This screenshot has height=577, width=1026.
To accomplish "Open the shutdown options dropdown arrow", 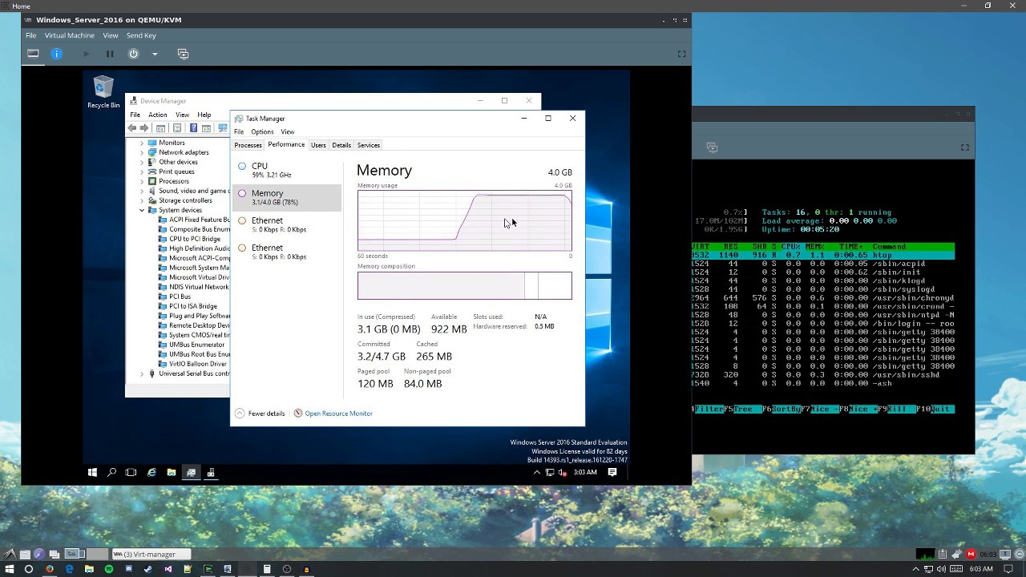I will pyautogui.click(x=155, y=54).
